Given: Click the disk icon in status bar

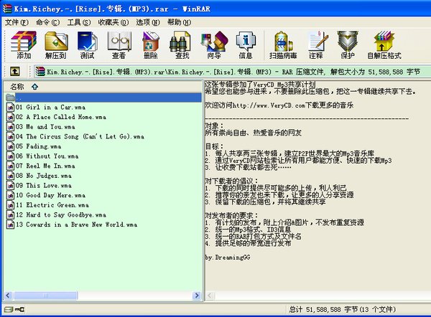Looking at the screenshot, I should [9, 310].
